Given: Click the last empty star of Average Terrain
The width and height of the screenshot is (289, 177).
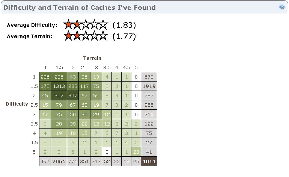Looking at the screenshot, I should (104, 36).
